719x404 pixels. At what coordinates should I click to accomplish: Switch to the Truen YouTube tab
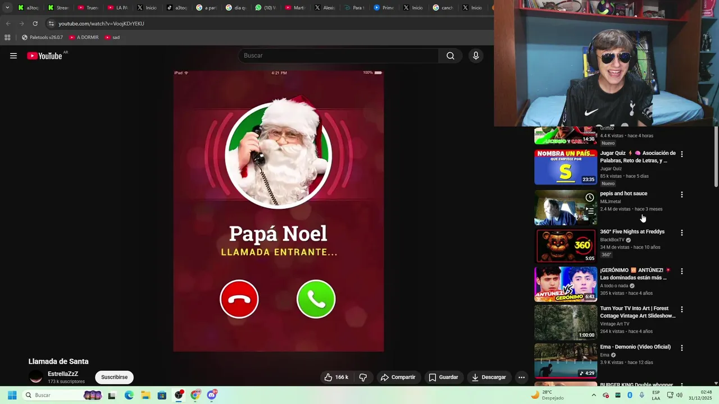tap(88, 8)
